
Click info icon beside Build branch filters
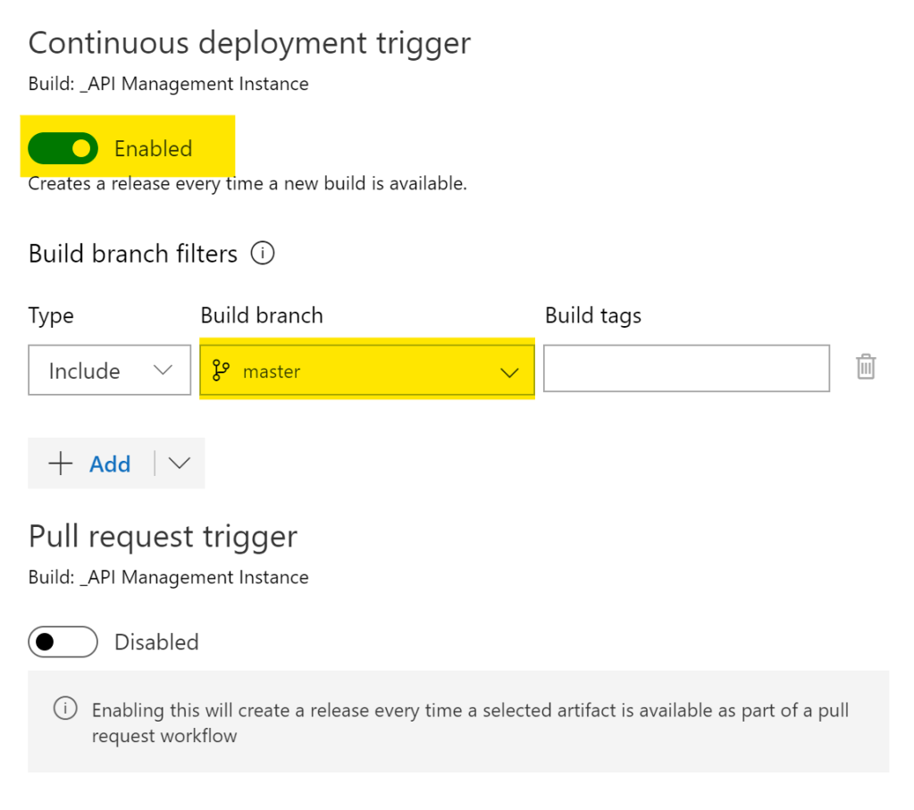click(263, 254)
